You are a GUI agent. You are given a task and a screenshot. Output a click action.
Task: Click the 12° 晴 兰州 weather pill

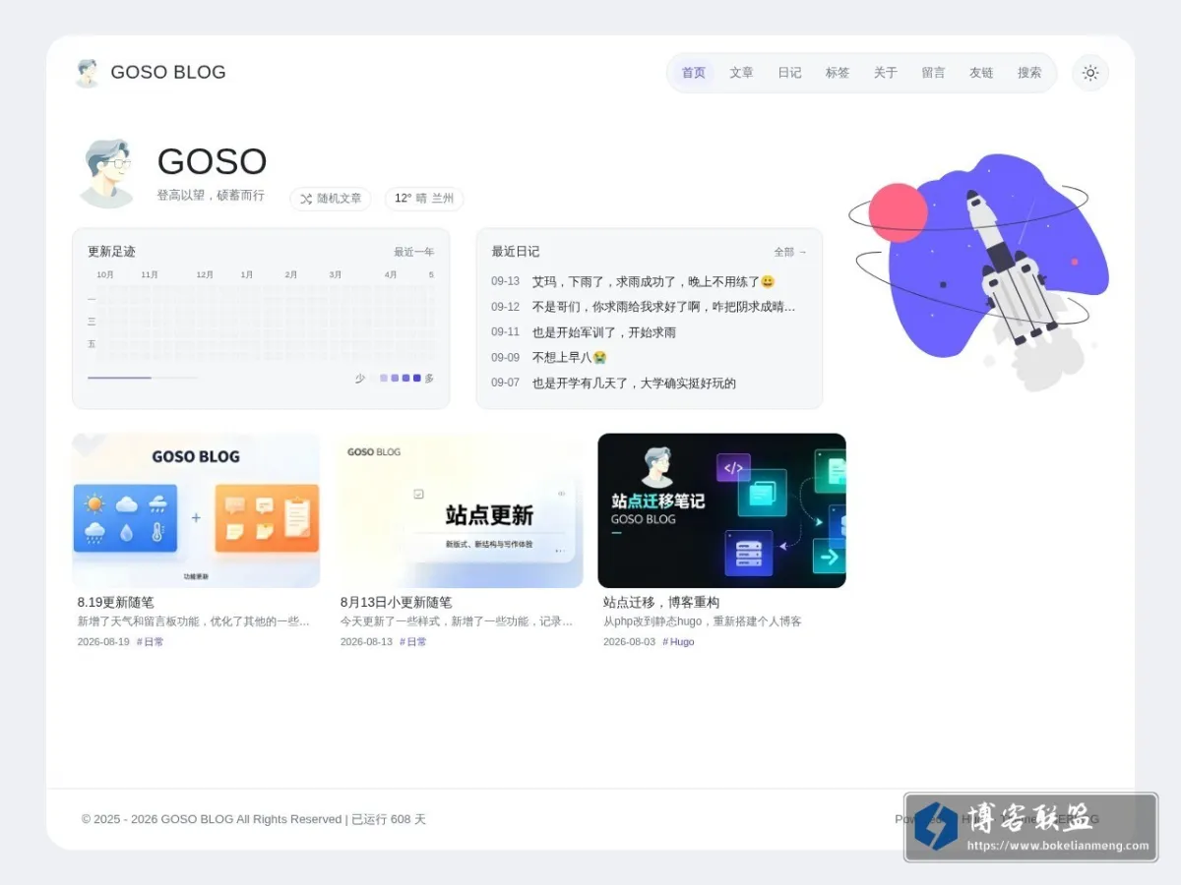click(424, 199)
